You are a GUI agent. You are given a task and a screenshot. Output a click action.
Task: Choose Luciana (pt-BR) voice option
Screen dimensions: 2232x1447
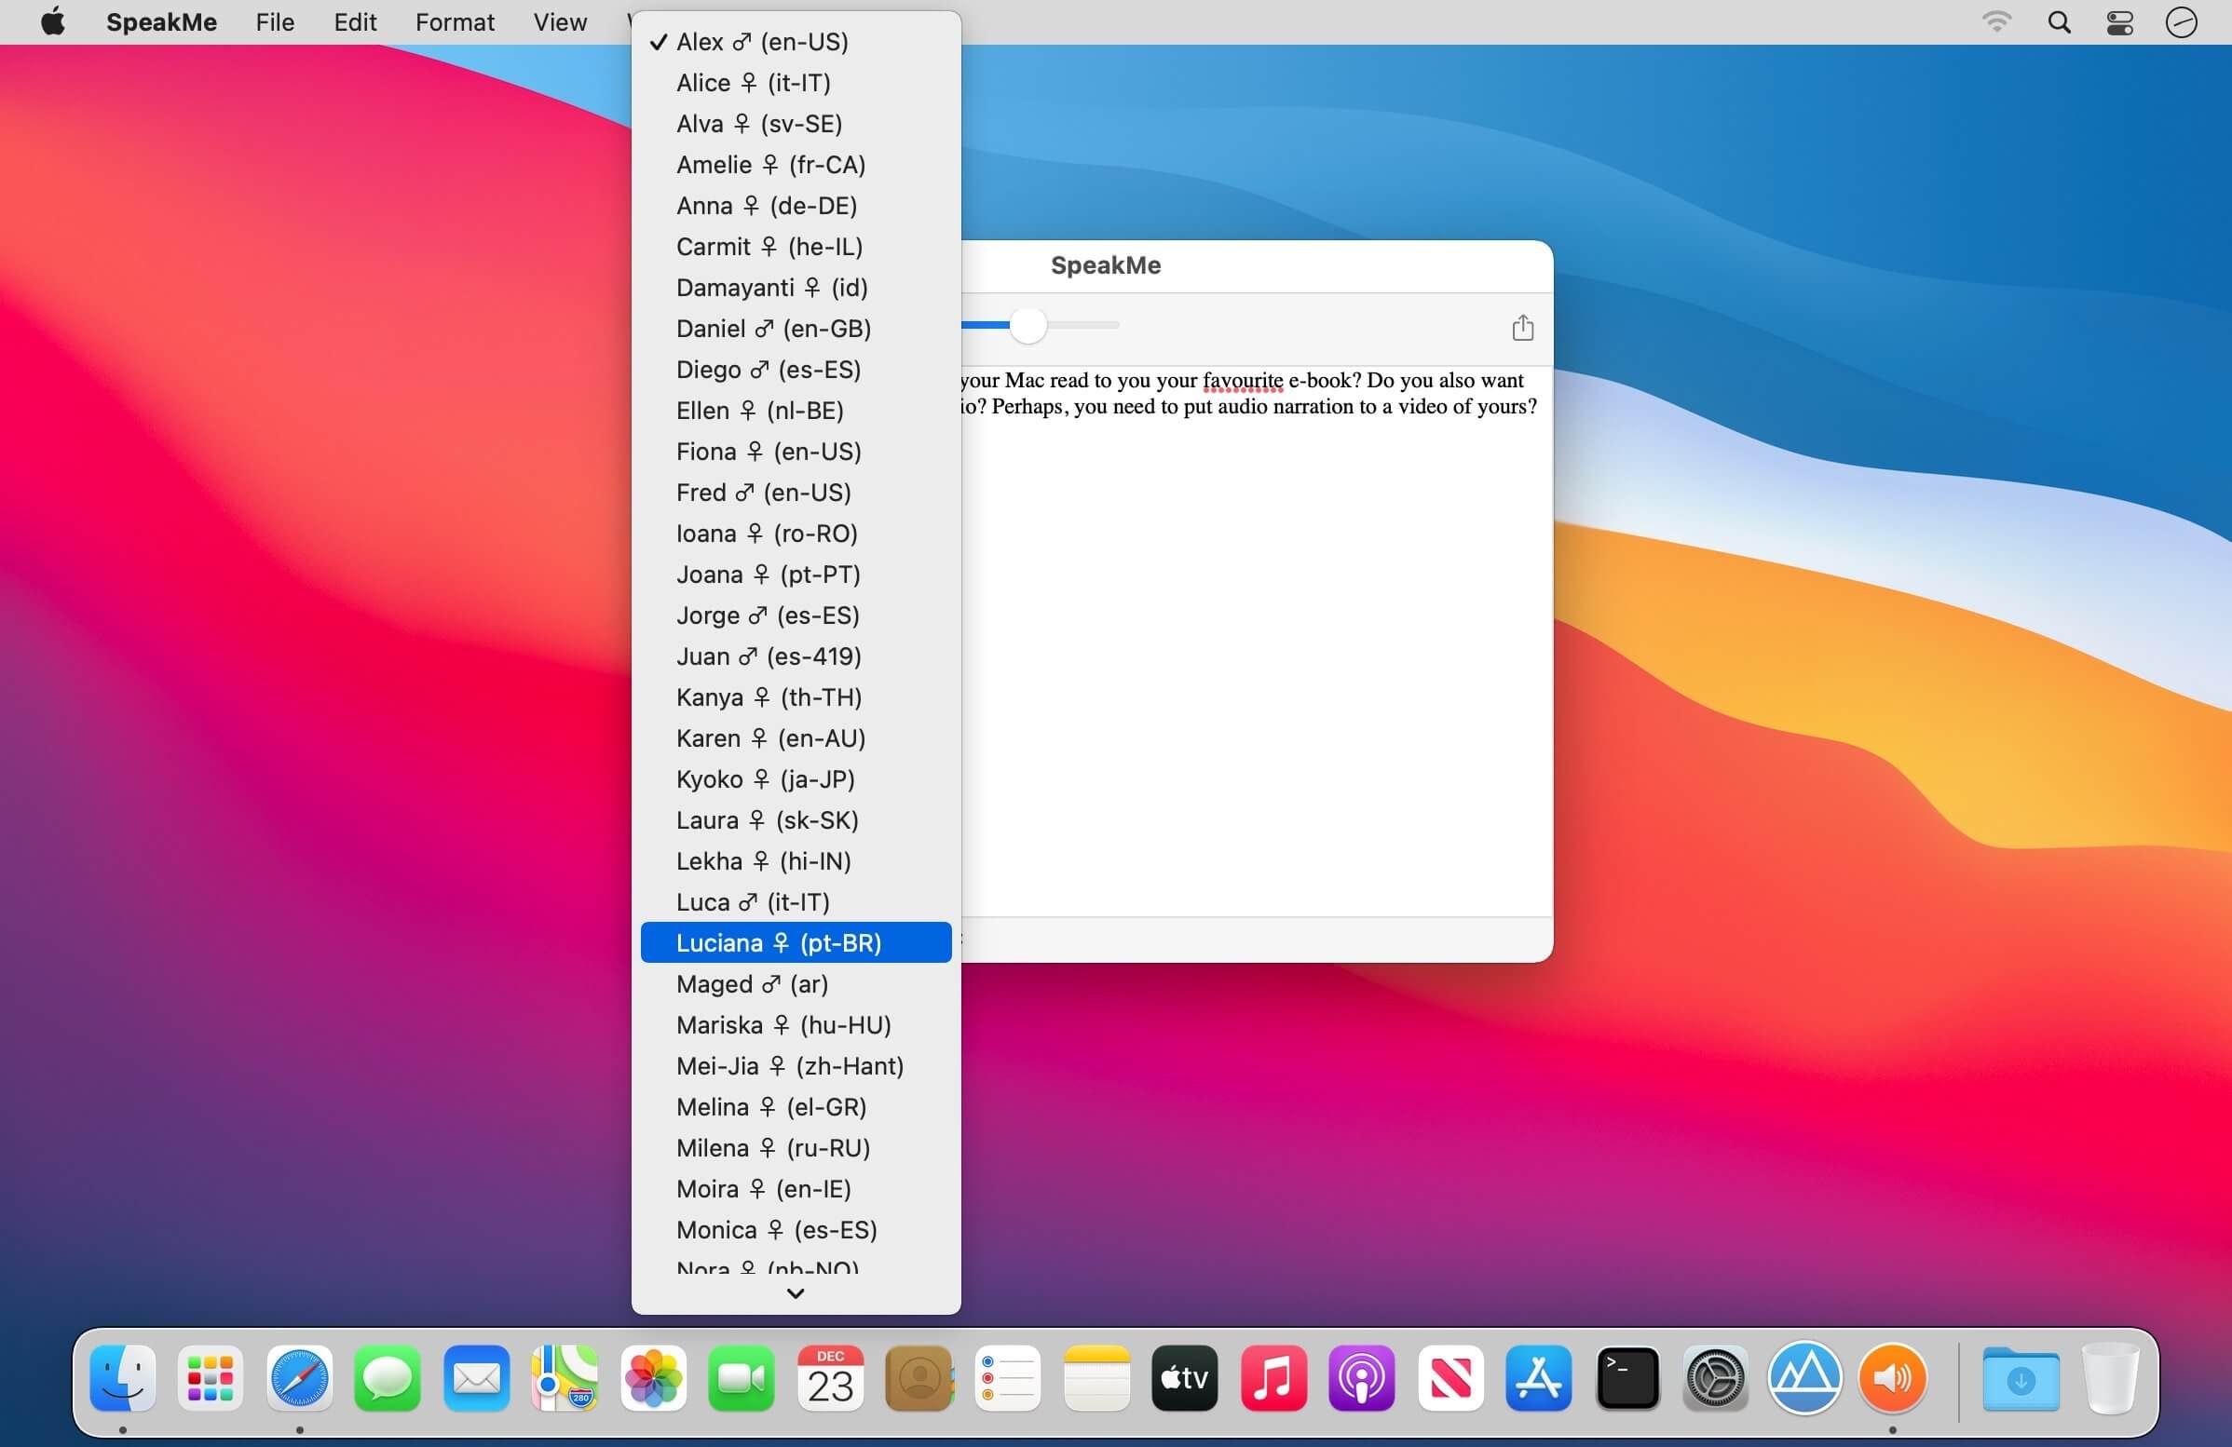point(779,943)
